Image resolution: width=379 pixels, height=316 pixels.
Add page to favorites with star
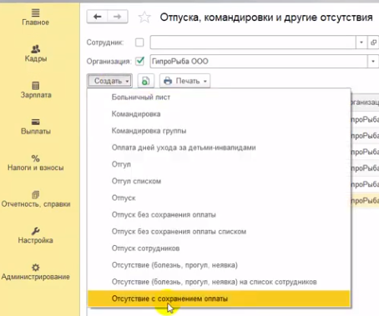144,18
